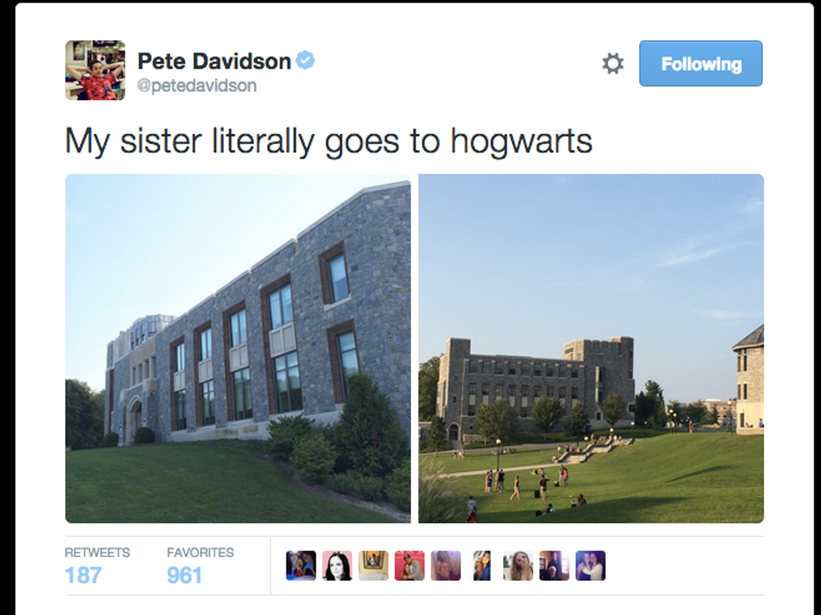Image resolution: width=821 pixels, height=615 pixels.
Task: Click the third favoriter avatar with framed picture
Action: click(x=374, y=566)
